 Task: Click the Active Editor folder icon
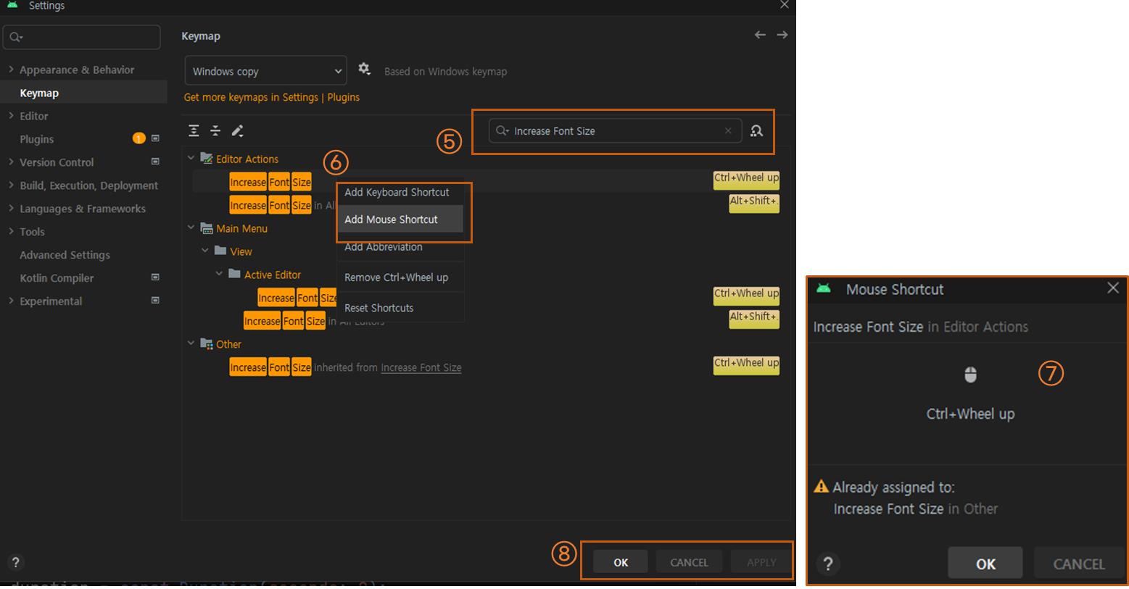click(x=234, y=274)
